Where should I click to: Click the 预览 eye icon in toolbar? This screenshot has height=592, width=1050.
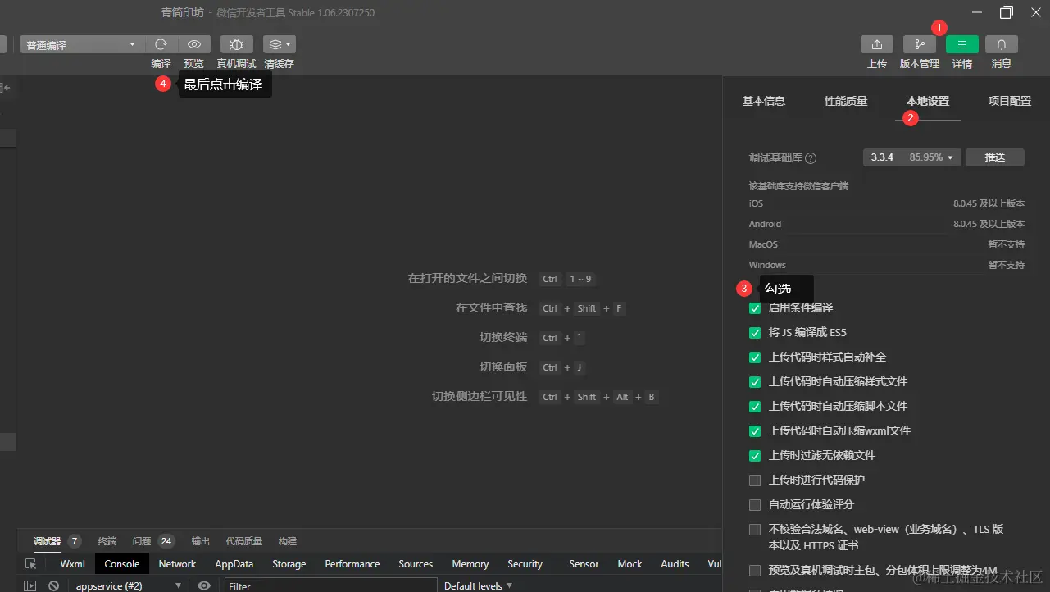click(194, 44)
